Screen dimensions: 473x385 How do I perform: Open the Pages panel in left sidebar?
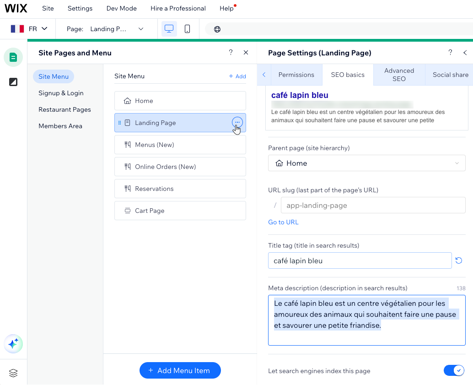[x=13, y=57]
